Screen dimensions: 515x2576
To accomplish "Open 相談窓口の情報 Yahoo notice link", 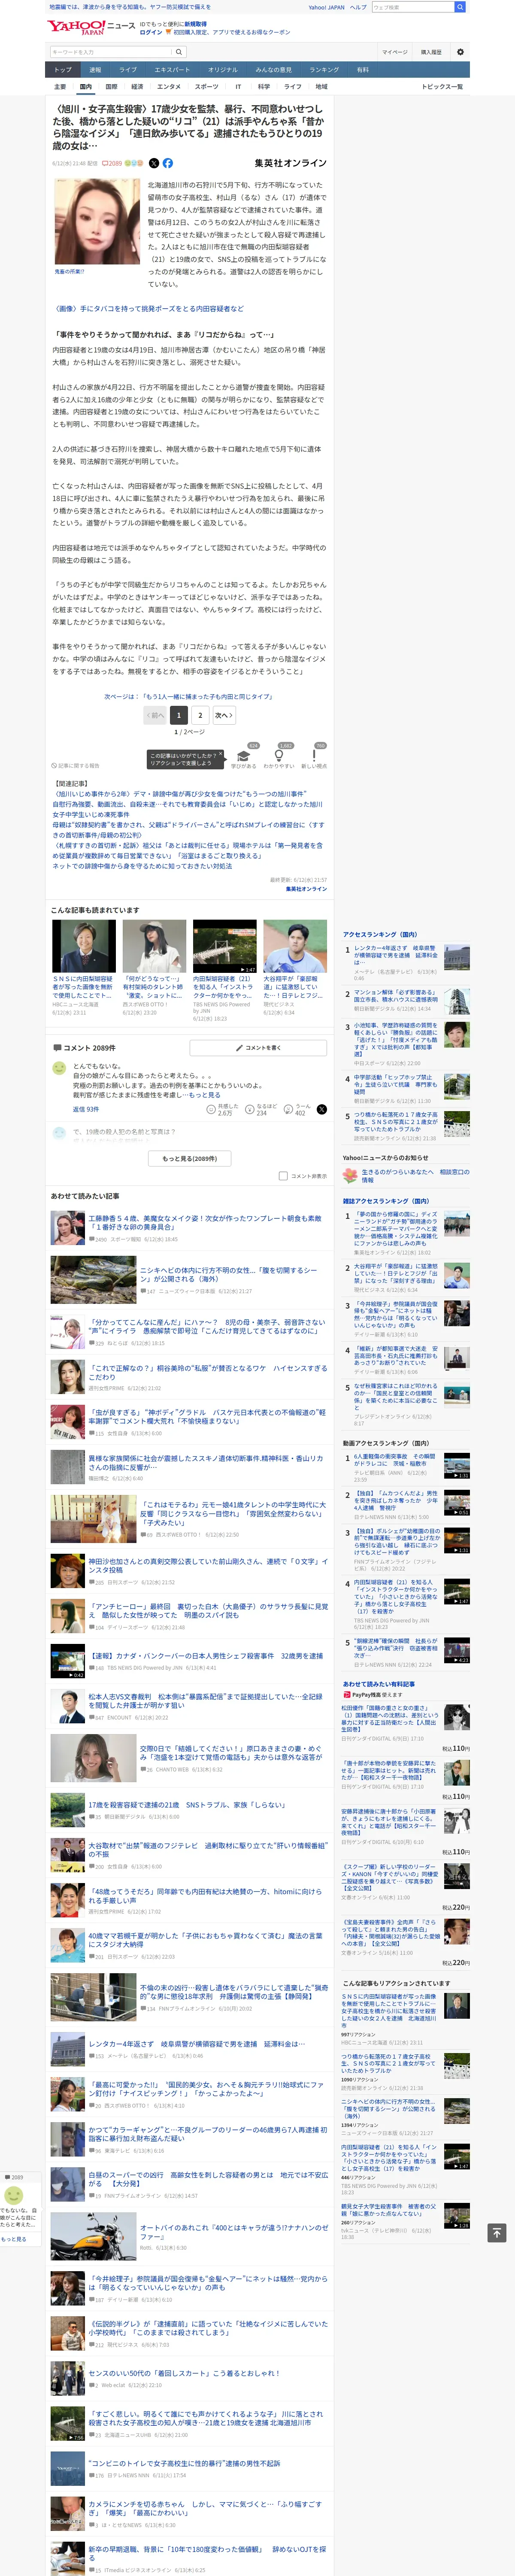I will coord(414,1175).
